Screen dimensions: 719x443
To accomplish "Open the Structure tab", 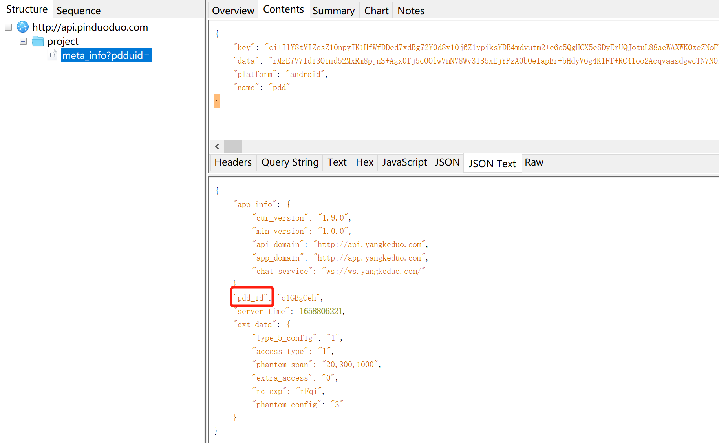I will pos(27,9).
